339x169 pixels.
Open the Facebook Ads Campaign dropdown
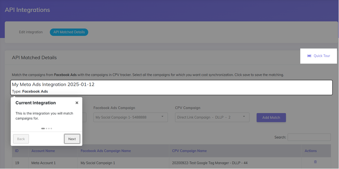(x=131, y=118)
